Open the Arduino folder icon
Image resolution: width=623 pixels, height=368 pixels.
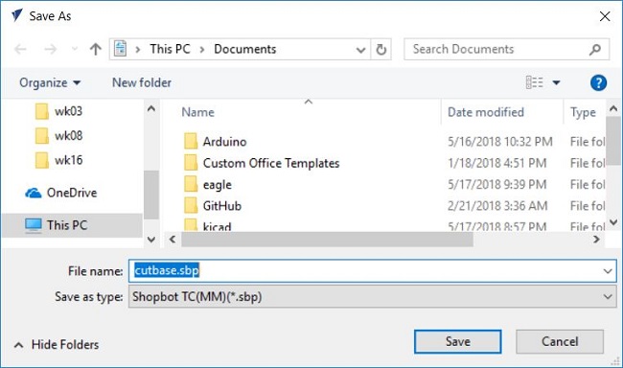(x=191, y=142)
